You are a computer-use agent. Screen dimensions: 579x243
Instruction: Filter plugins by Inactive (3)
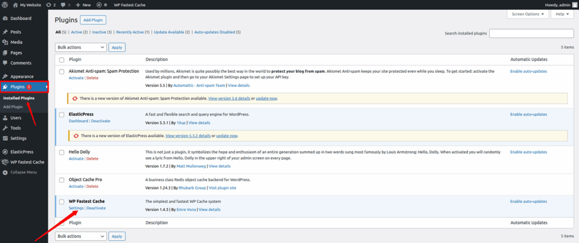[102, 32]
